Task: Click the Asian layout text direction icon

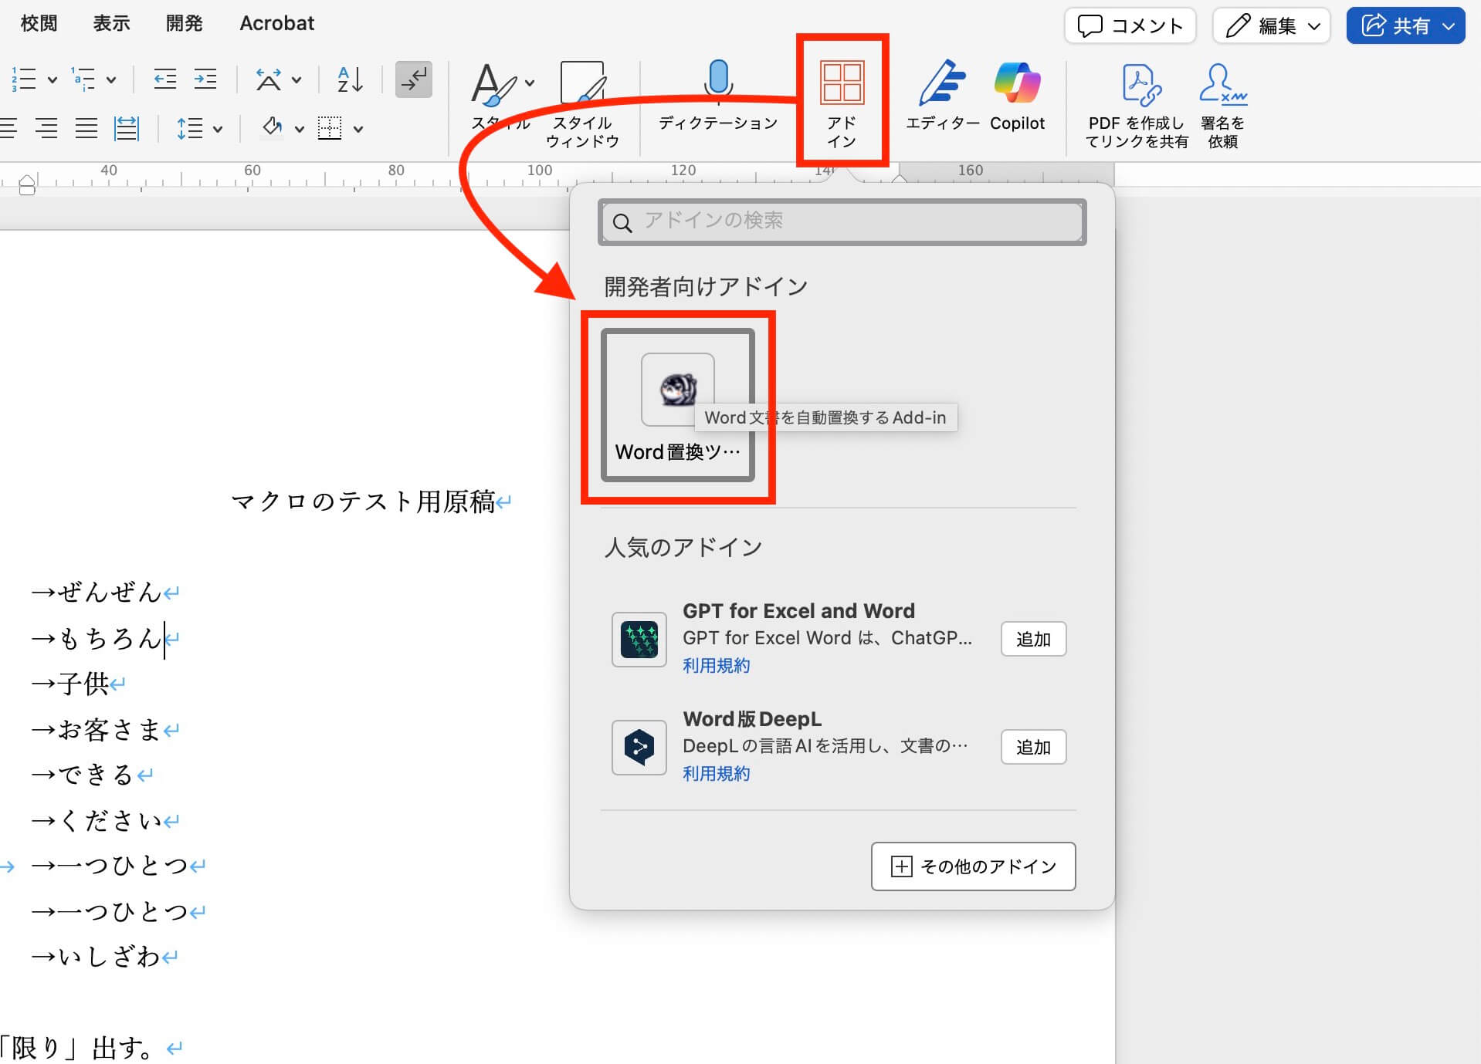Action: [269, 79]
